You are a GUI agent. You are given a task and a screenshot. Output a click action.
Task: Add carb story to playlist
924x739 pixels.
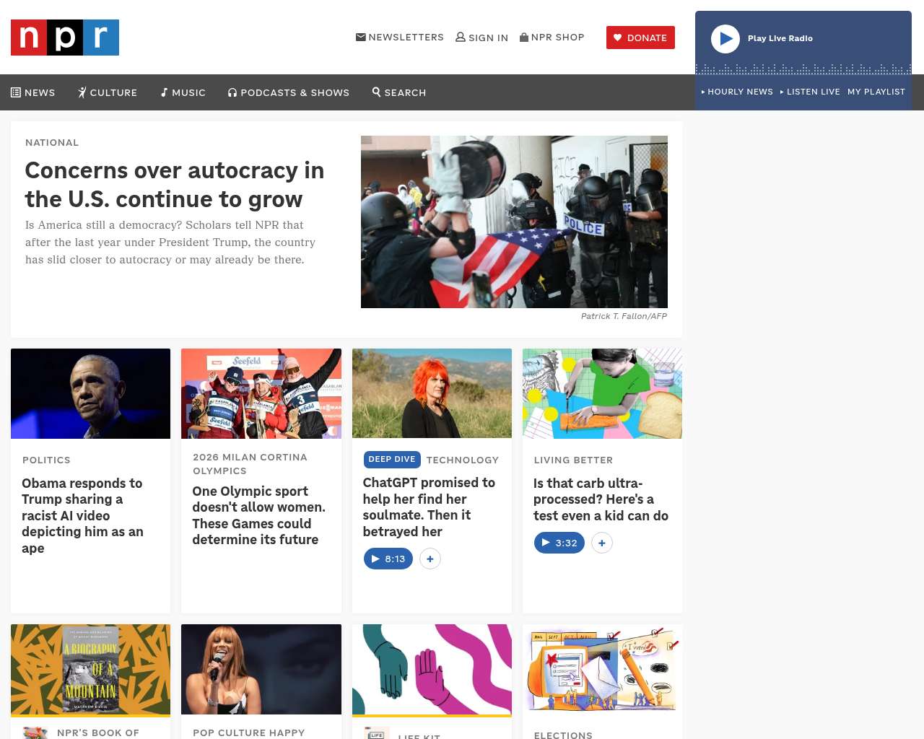click(602, 543)
